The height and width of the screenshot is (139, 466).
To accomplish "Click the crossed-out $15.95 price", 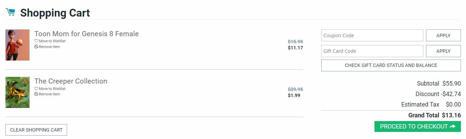I will click(x=295, y=42).
